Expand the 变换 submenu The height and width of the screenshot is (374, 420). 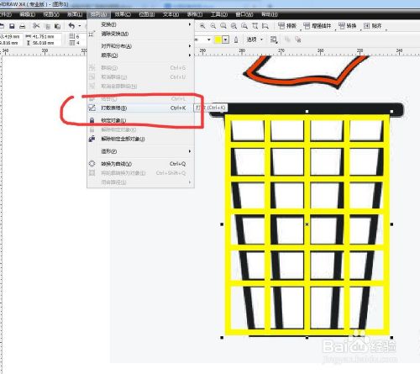[190, 24]
